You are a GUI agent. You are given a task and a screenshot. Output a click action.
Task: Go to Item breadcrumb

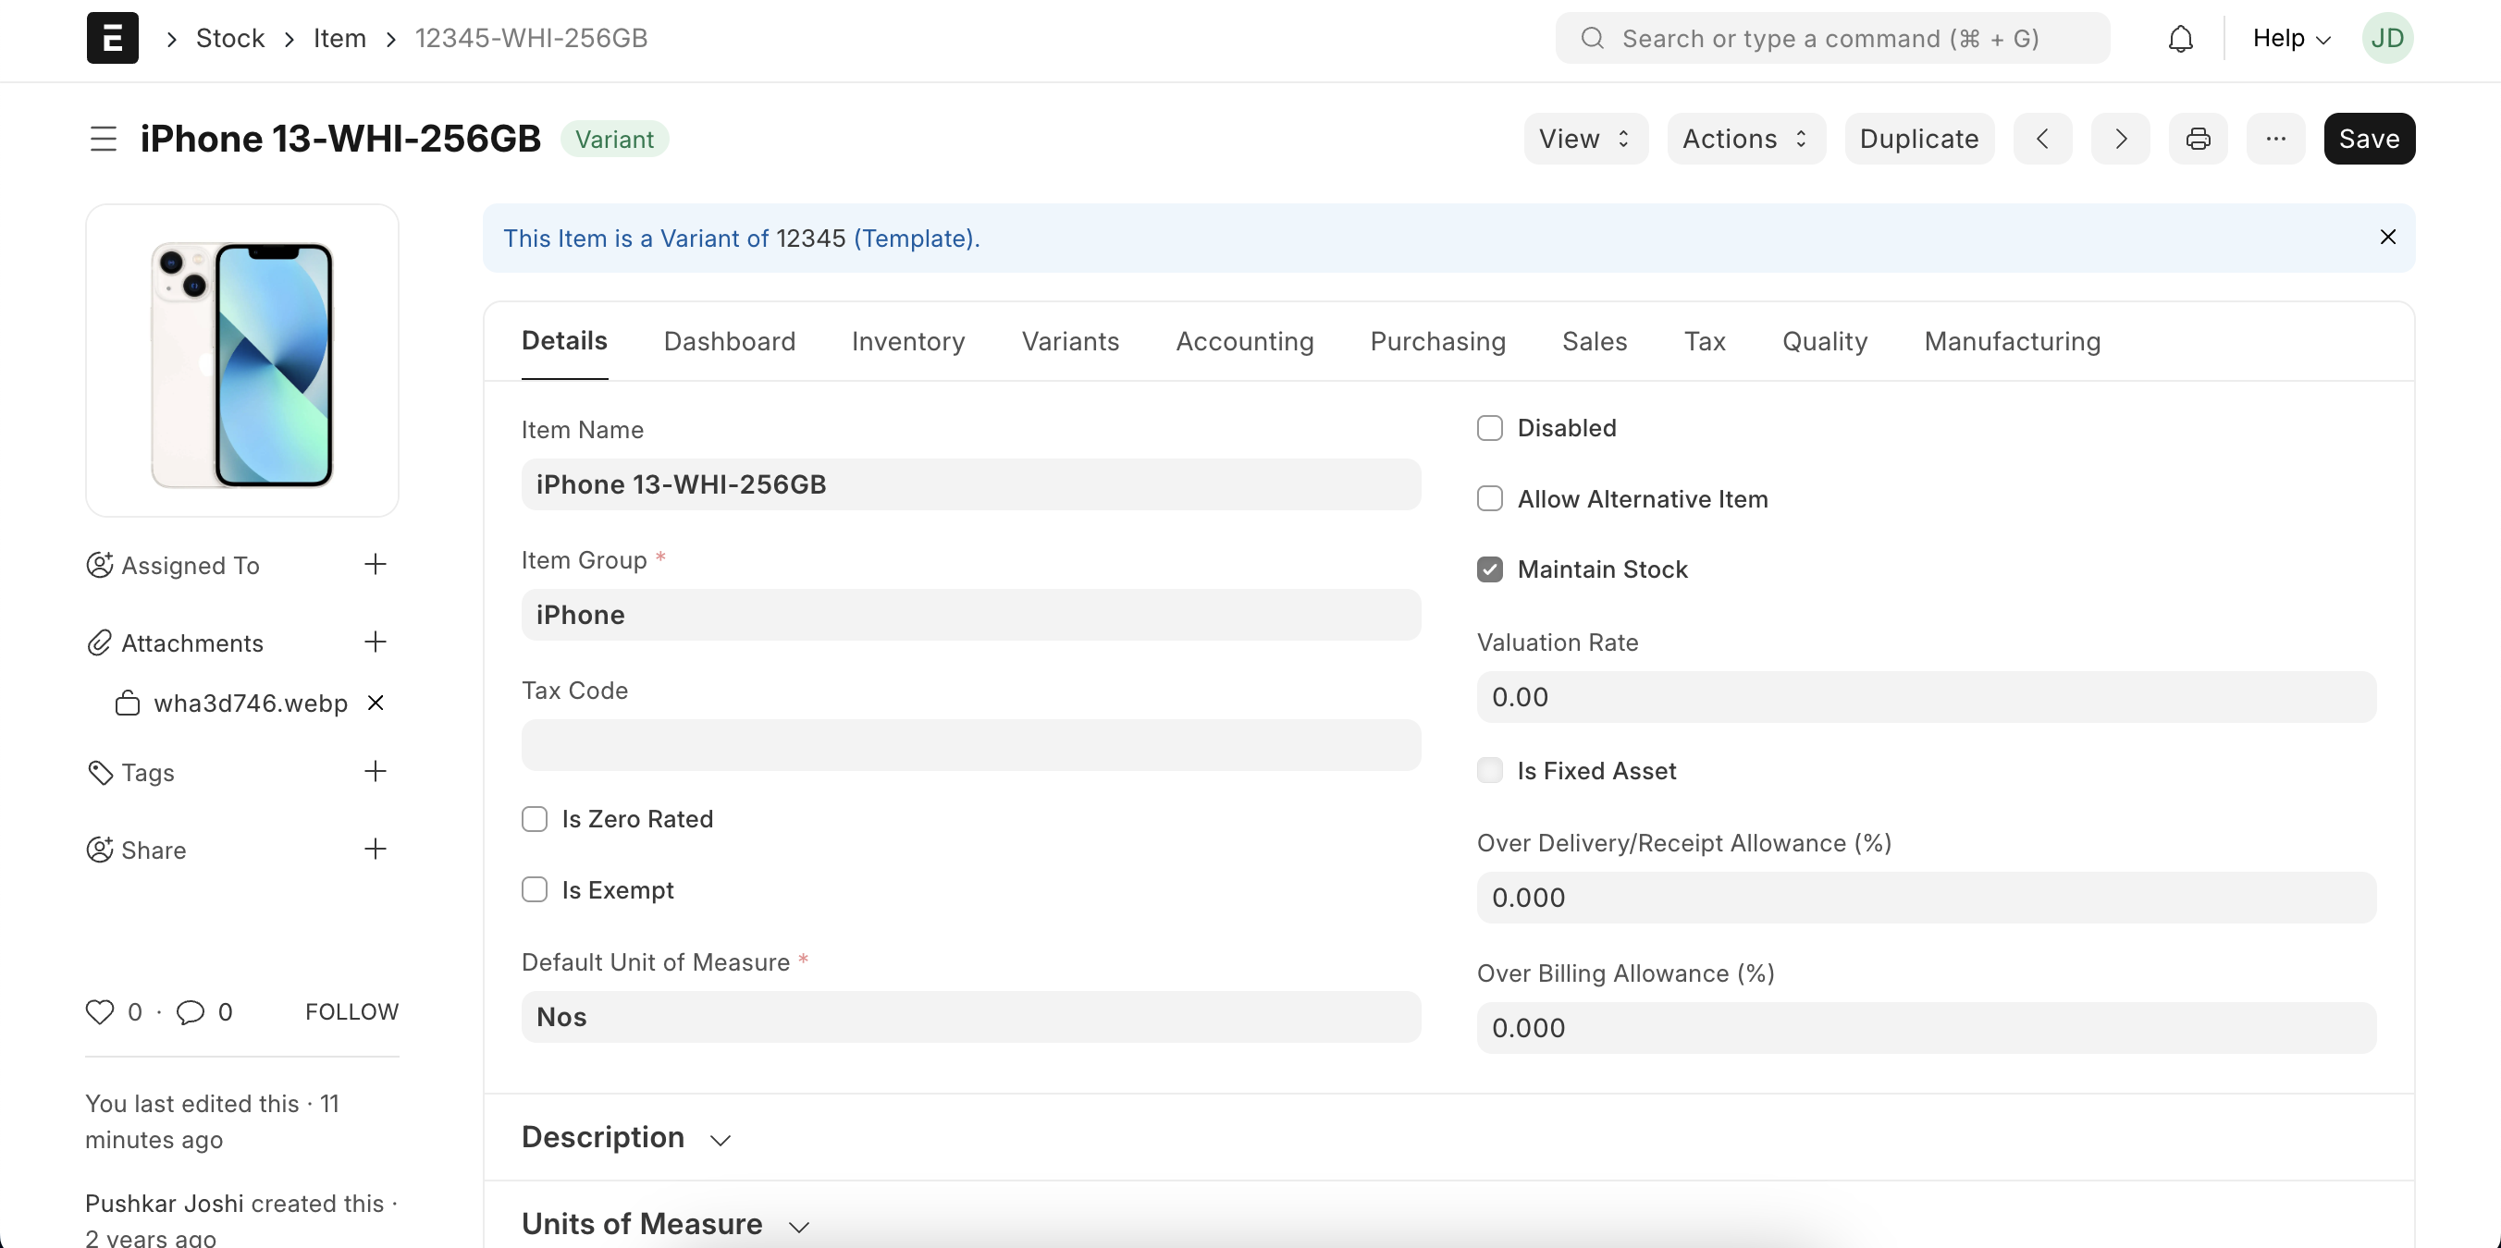click(x=339, y=38)
